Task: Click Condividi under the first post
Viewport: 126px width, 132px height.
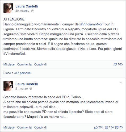Action: tap(40, 64)
